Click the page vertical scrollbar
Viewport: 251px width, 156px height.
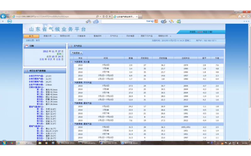pyautogui.click(x=249, y=78)
